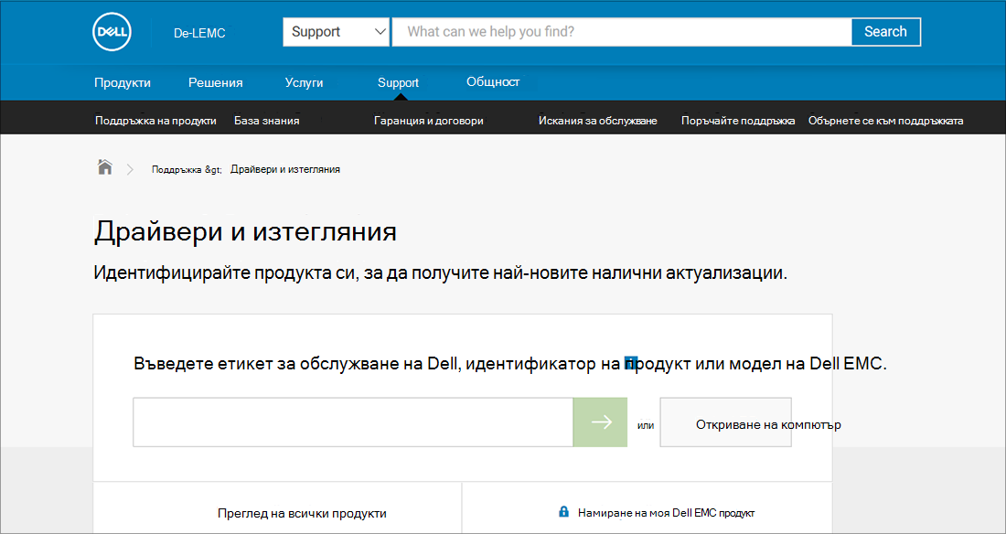The image size is (1006, 534).
Task: Open the Решения menu
Action: [x=216, y=83]
